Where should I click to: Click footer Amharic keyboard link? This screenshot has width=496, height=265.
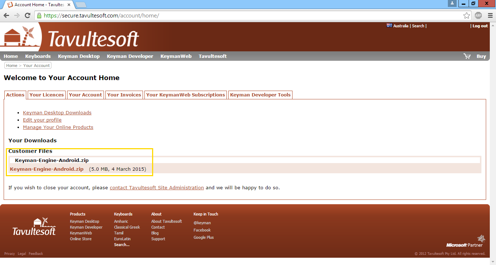(x=121, y=221)
